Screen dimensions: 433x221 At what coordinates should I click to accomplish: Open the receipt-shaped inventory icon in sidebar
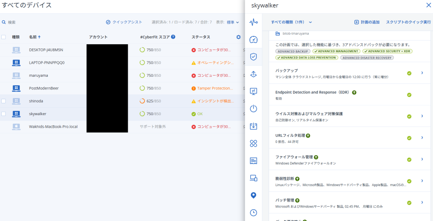(x=253, y=161)
